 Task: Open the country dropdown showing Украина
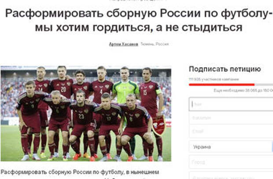click(231, 147)
